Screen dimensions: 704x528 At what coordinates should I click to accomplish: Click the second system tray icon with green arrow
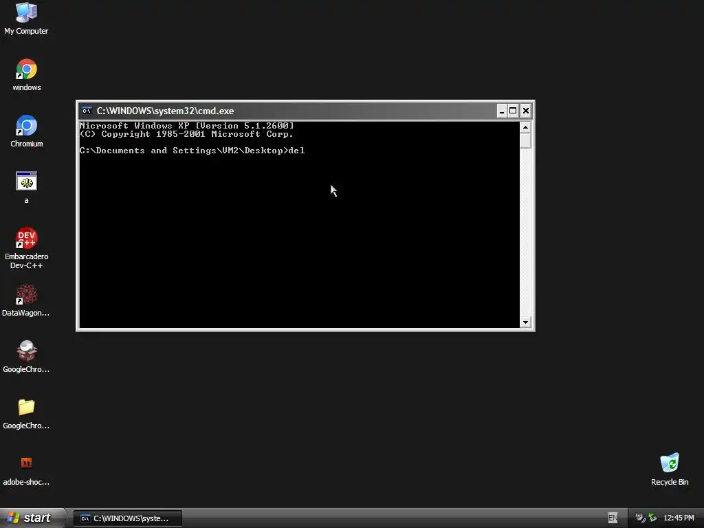click(653, 518)
